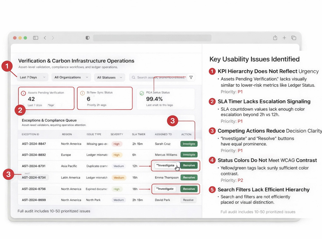Toggle the browser sidebar icon

pyautogui.click(x=35, y=38)
